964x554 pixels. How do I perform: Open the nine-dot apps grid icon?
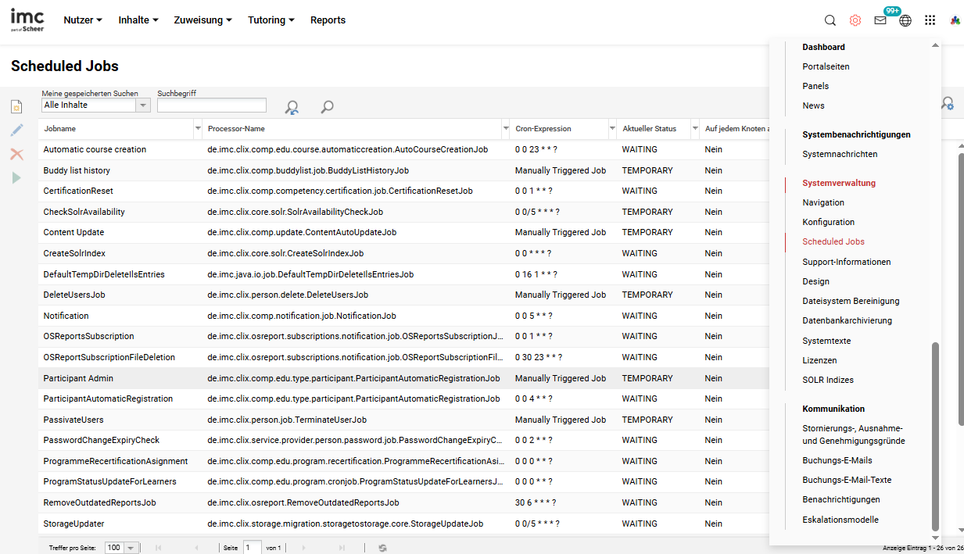(930, 20)
